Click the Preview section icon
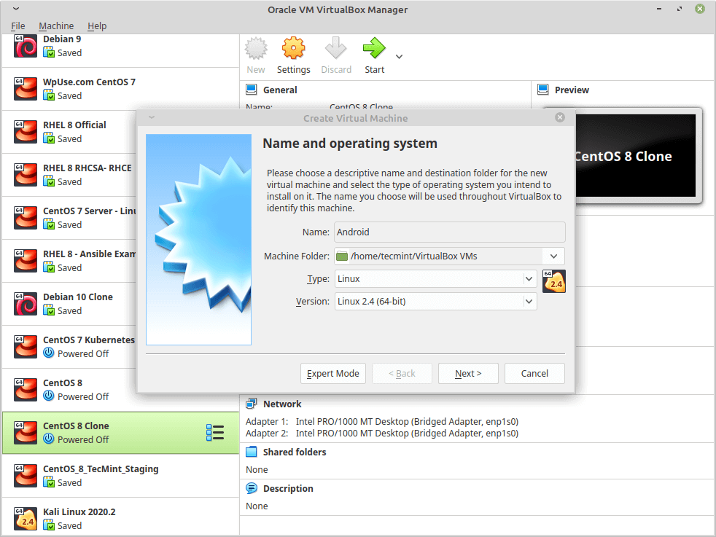This screenshot has height=537, width=716. click(542, 90)
